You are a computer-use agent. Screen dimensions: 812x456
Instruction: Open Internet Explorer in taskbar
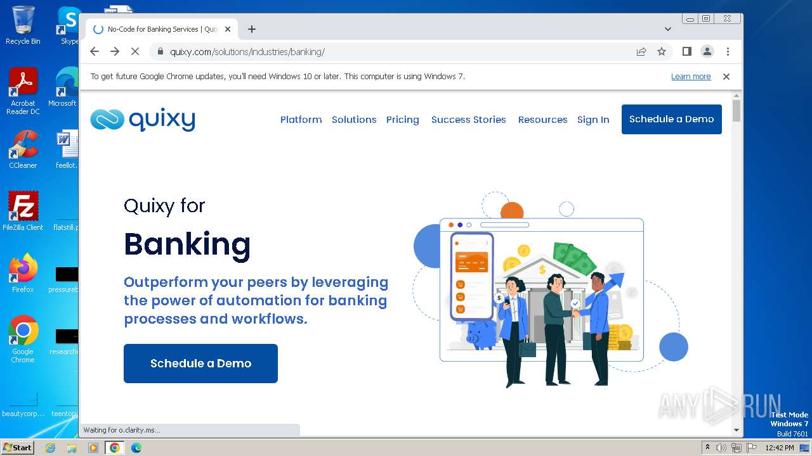(50, 448)
